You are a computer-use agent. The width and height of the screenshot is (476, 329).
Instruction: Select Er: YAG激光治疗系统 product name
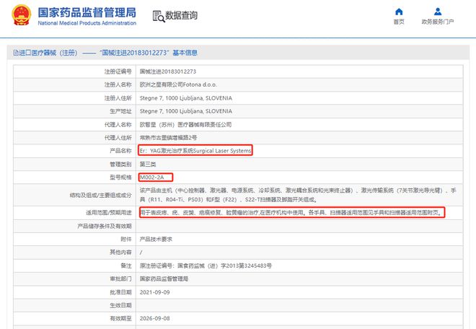[x=195, y=151]
